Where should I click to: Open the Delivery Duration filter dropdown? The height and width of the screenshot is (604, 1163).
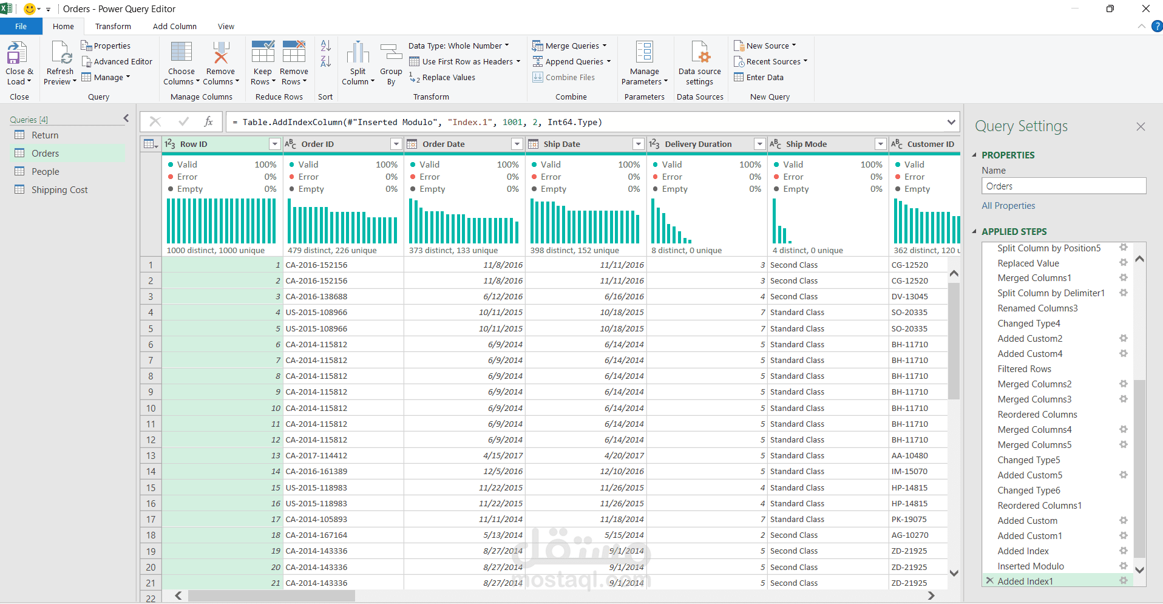[x=759, y=144]
